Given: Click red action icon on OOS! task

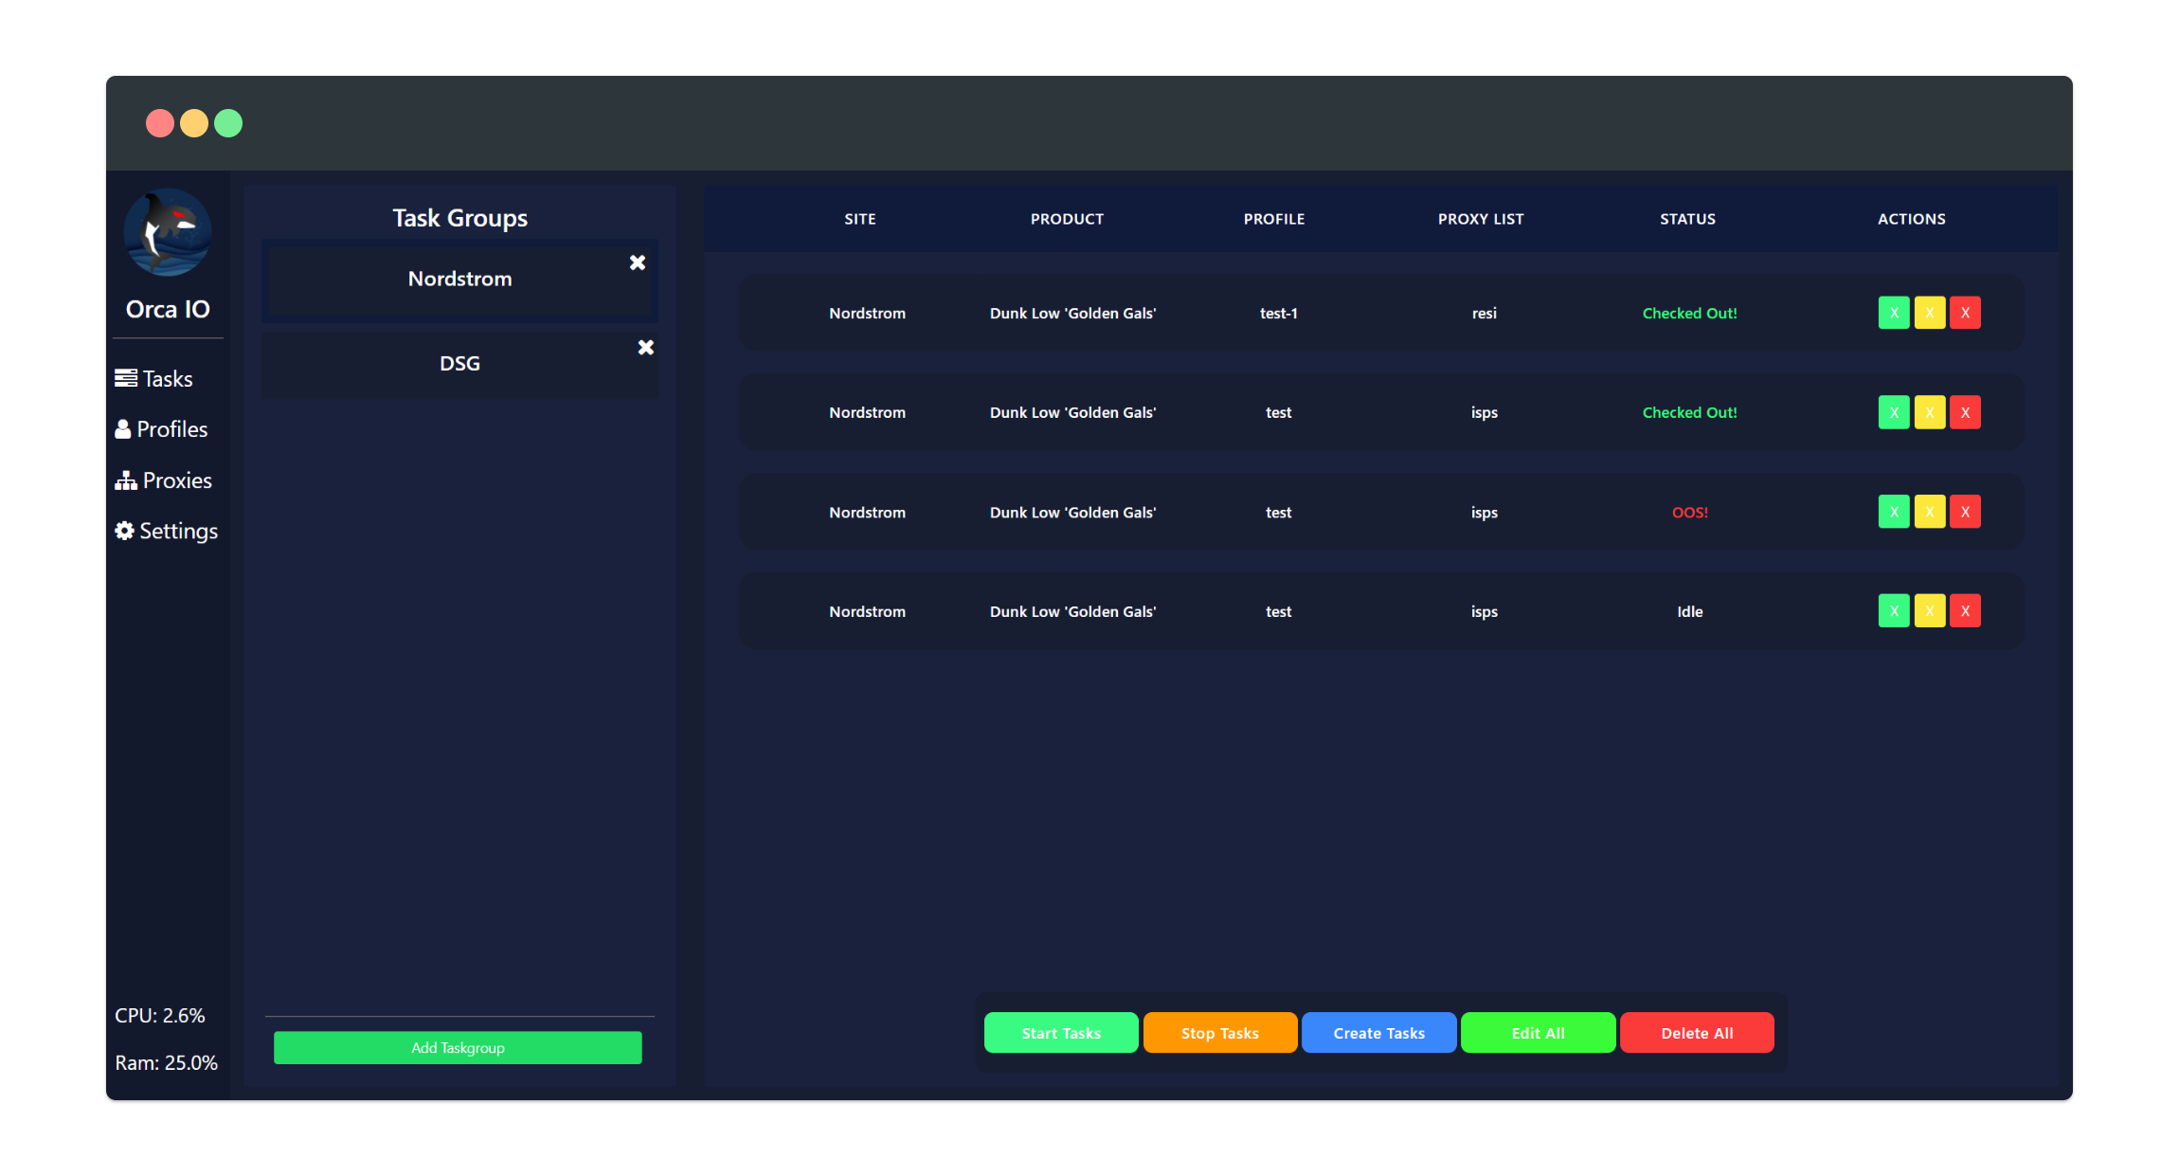Looking at the screenshot, I should (x=1965, y=512).
